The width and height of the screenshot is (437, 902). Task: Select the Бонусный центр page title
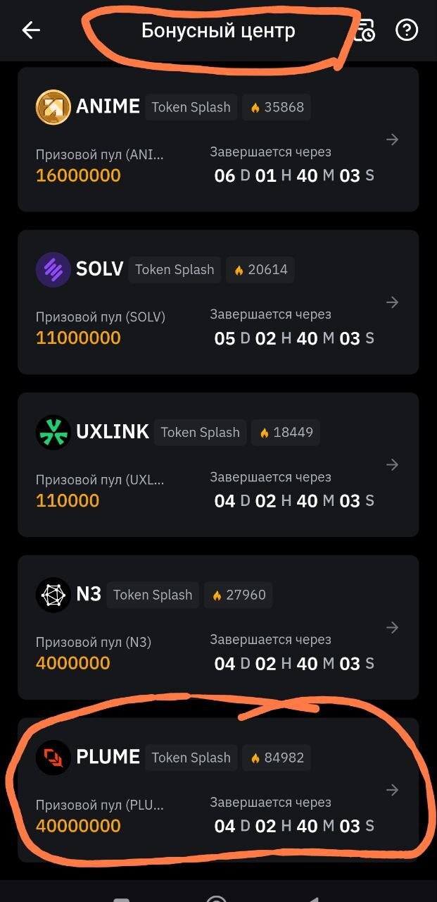pyautogui.click(x=218, y=31)
